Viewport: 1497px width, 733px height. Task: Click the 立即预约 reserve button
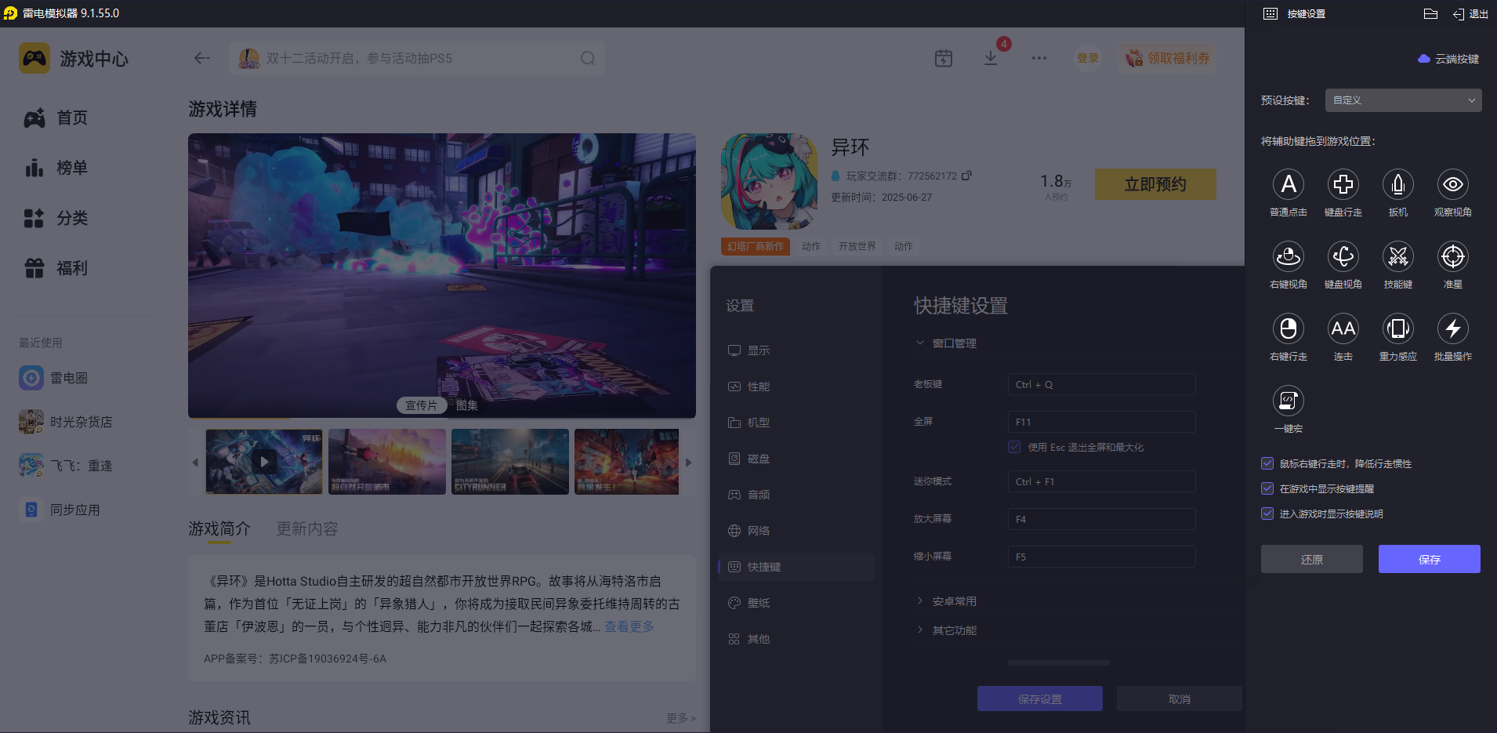click(x=1155, y=184)
